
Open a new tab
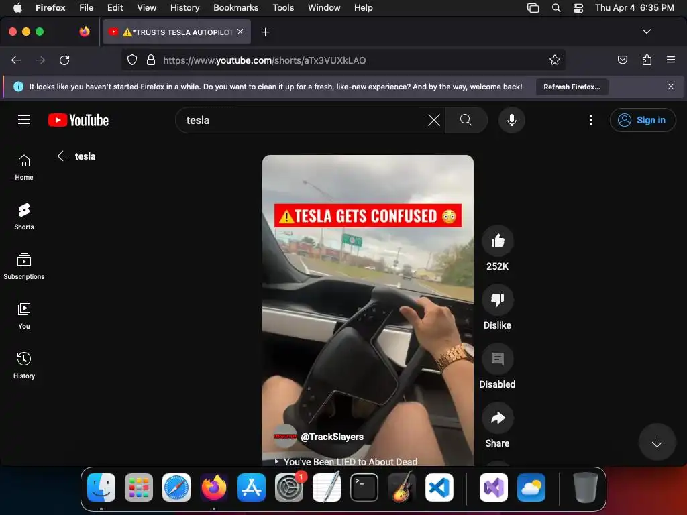point(265,32)
